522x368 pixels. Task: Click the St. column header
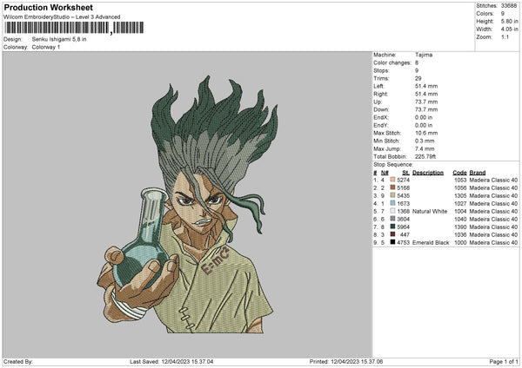coord(405,173)
